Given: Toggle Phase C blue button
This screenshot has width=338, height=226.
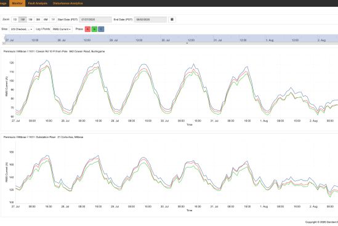Looking at the screenshot, I should (101, 29).
